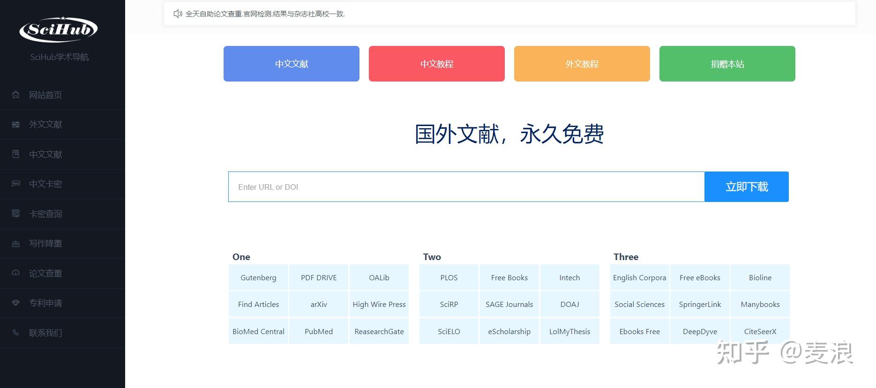Open the High Wire Press link
The image size is (876, 388).
coord(379,304)
